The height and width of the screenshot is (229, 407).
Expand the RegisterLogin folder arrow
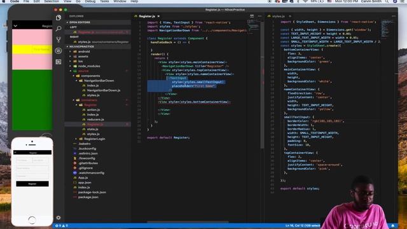76,139
